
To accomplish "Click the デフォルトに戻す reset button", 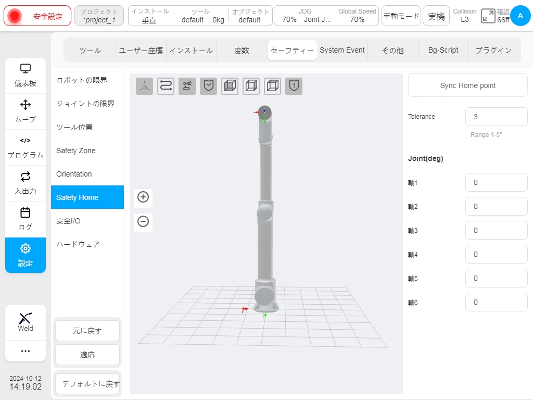I will coord(87,384).
